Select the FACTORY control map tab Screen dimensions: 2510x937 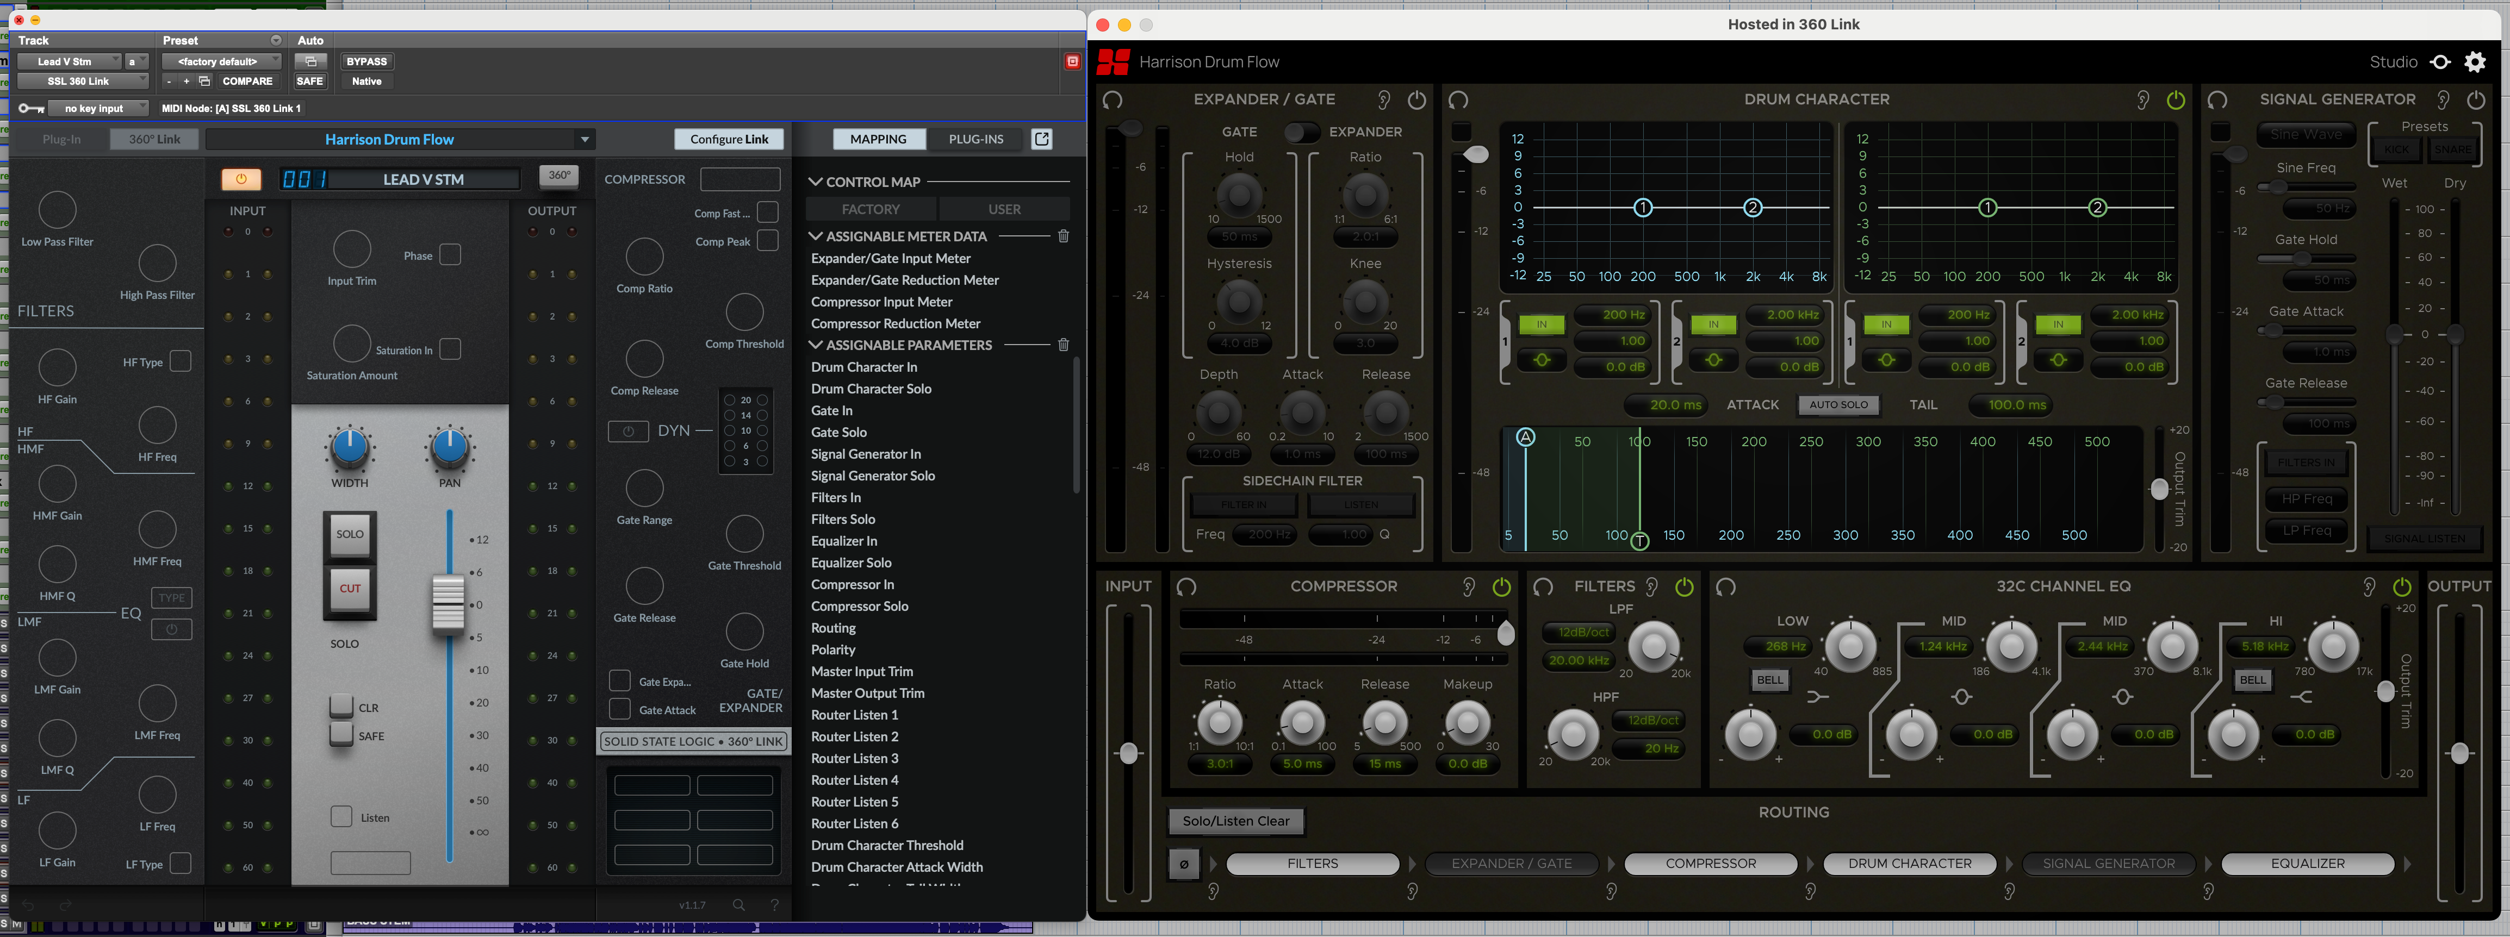pos(870,209)
